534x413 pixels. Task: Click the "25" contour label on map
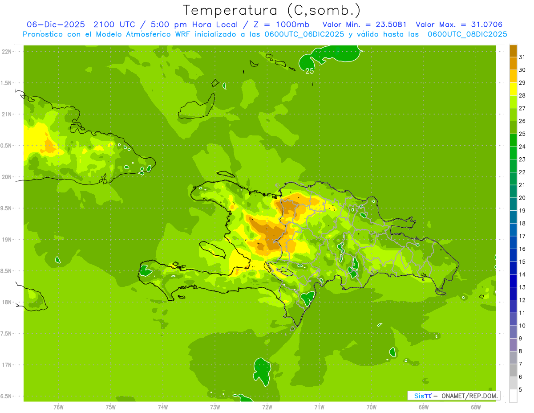pos(310,70)
